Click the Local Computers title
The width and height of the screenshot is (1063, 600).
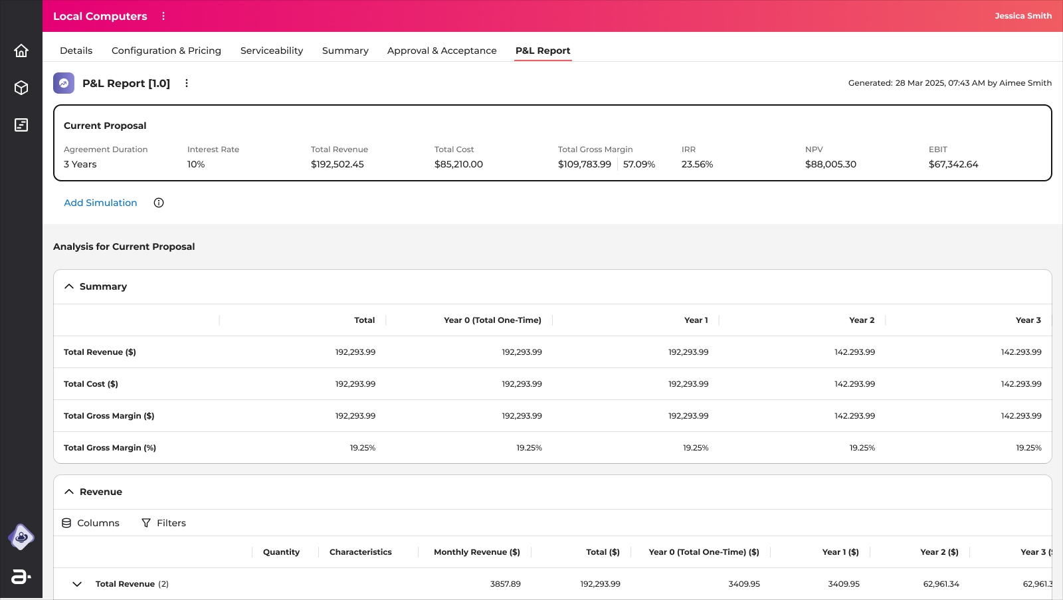[100, 16]
